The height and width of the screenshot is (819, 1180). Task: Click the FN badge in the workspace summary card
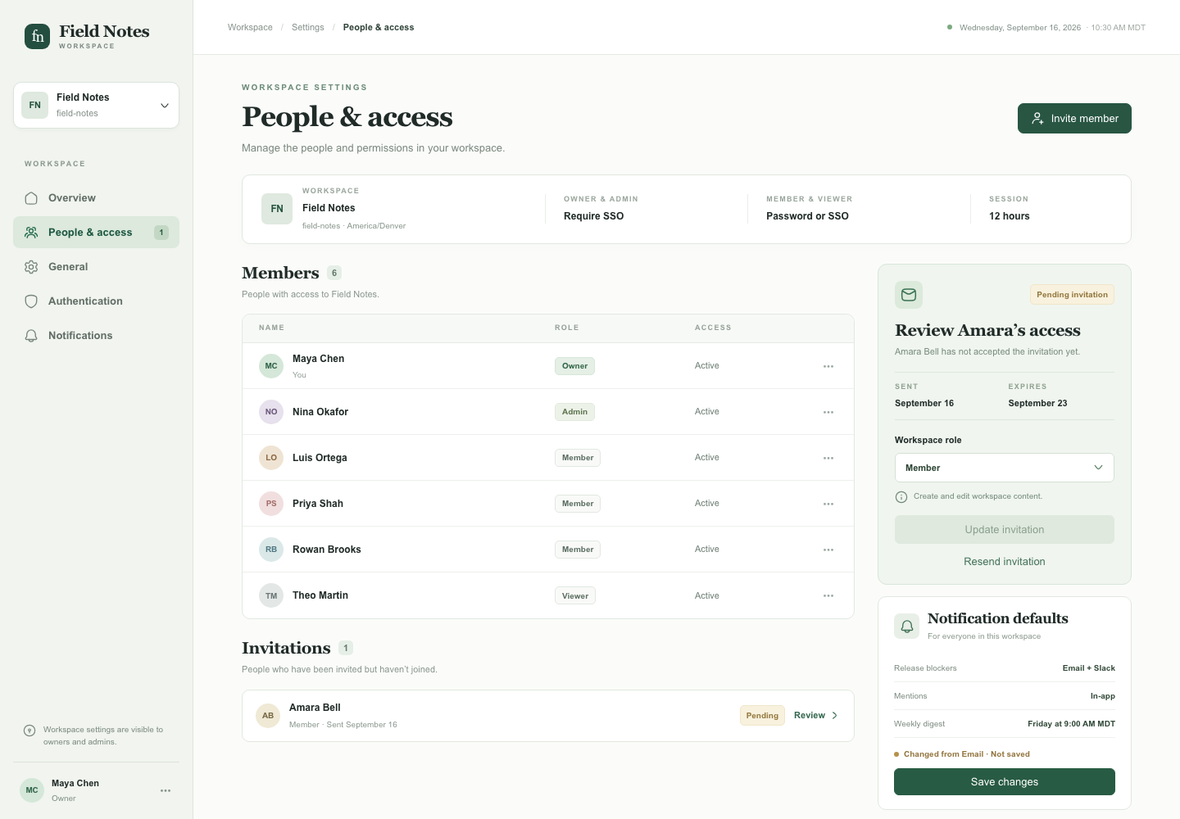pyautogui.click(x=277, y=209)
